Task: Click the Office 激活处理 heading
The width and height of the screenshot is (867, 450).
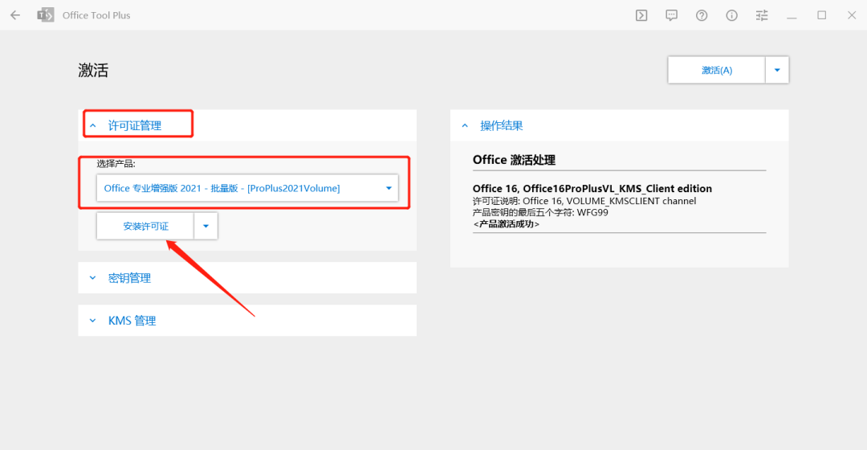Action: tap(514, 160)
